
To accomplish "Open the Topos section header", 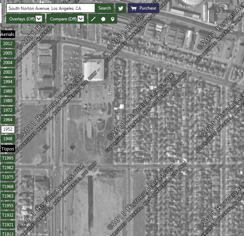I will click(x=8, y=149).
